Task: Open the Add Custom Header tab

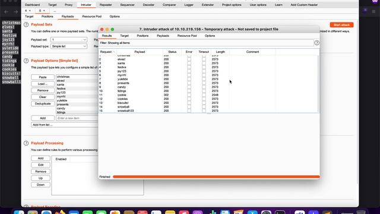Action: 304,5
